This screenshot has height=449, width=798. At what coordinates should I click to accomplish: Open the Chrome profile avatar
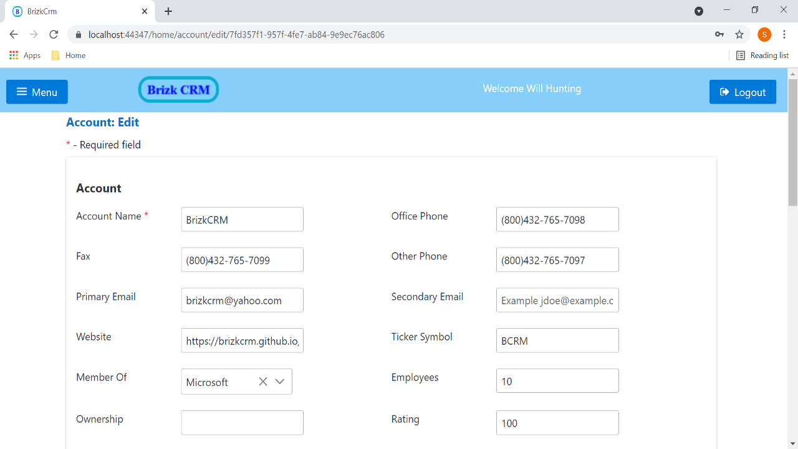click(764, 34)
